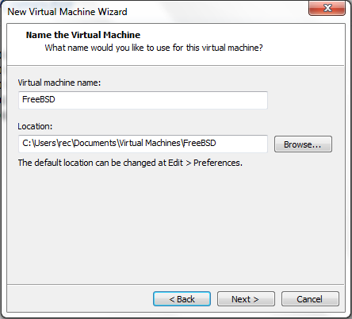Image resolution: width=352 pixels, height=319 pixels.
Task: Cancel the virtual machine wizard
Action: pyautogui.click(x=310, y=299)
